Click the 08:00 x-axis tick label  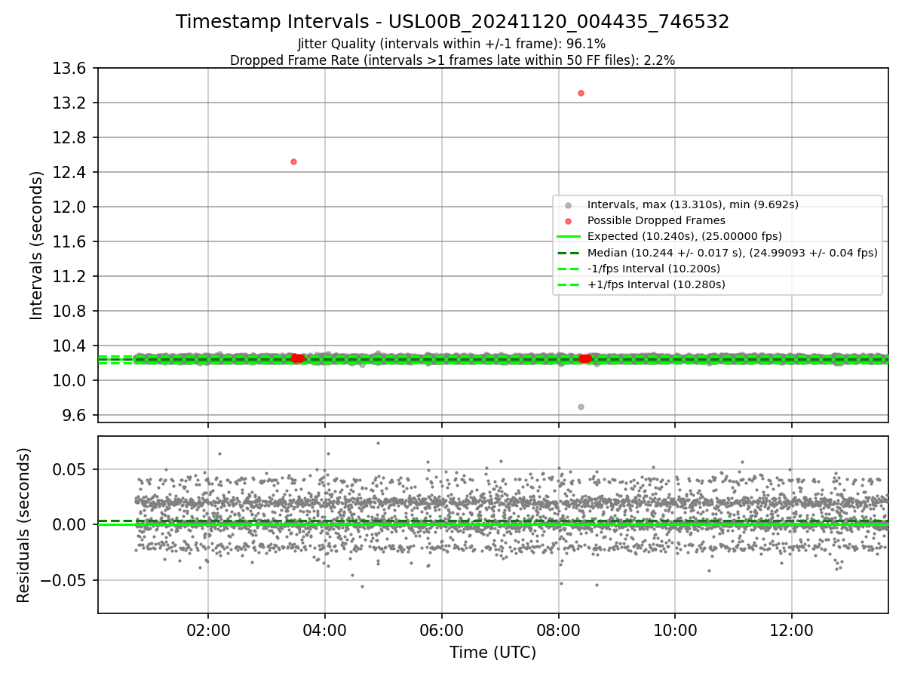[x=558, y=630]
